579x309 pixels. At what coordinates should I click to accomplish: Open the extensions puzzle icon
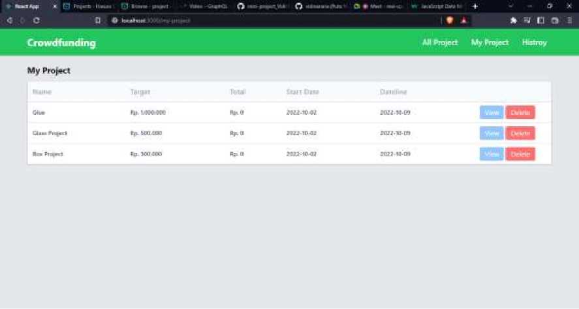[x=514, y=20]
